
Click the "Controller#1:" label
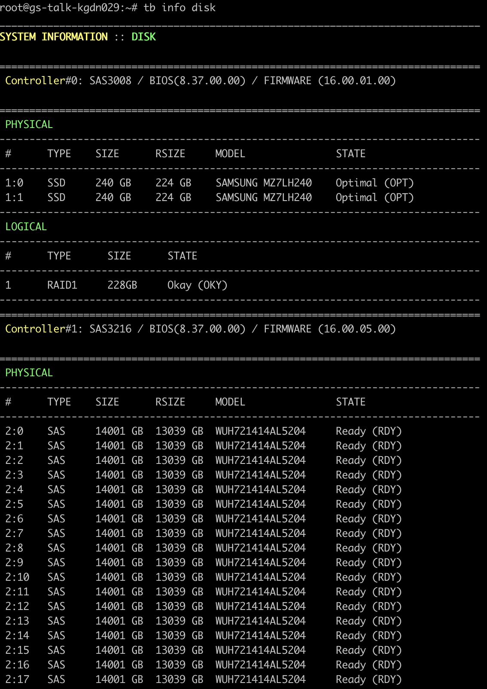pos(44,329)
